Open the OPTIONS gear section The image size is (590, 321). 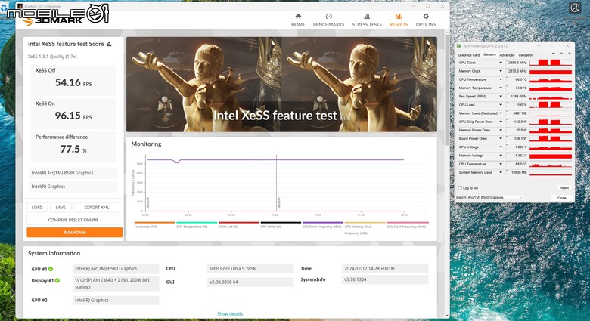click(x=426, y=20)
